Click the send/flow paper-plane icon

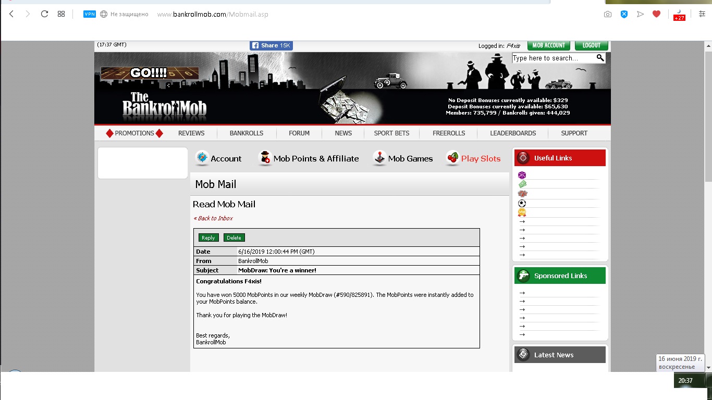pos(640,14)
